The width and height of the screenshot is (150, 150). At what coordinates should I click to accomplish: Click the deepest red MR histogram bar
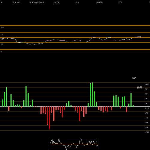coord(49,118)
